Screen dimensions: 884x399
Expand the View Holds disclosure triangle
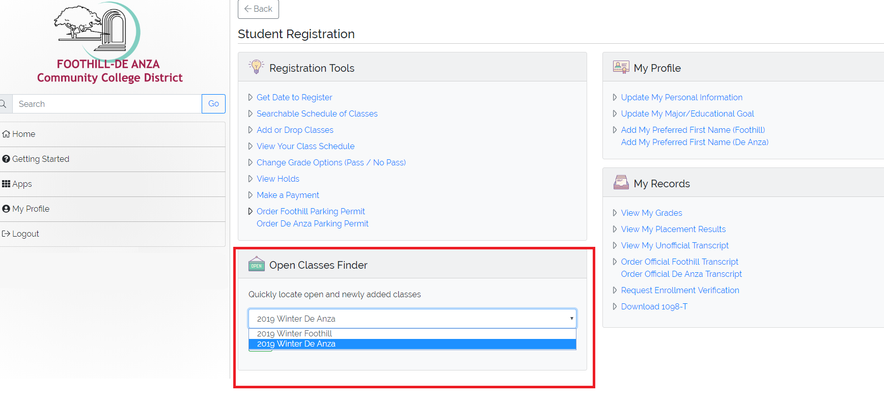pyautogui.click(x=250, y=179)
